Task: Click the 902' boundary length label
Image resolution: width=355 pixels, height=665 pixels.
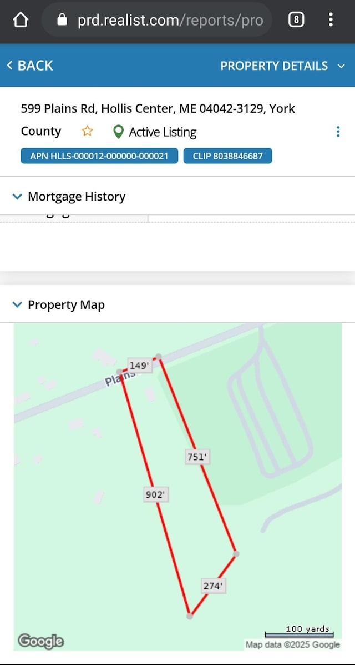Action: [x=156, y=494]
